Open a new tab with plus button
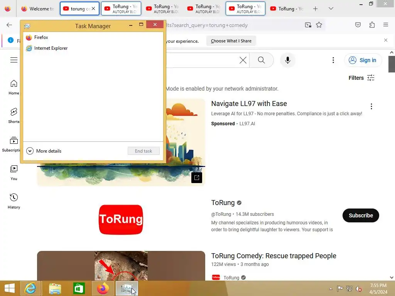Screen dimensions: 395x296 tap(315, 9)
